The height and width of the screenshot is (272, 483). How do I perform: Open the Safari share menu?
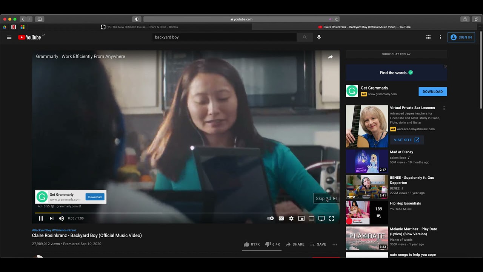point(465,19)
